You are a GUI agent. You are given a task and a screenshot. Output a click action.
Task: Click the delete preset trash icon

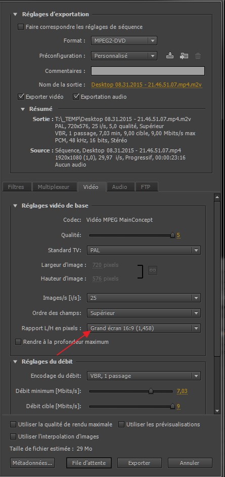(198, 56)
